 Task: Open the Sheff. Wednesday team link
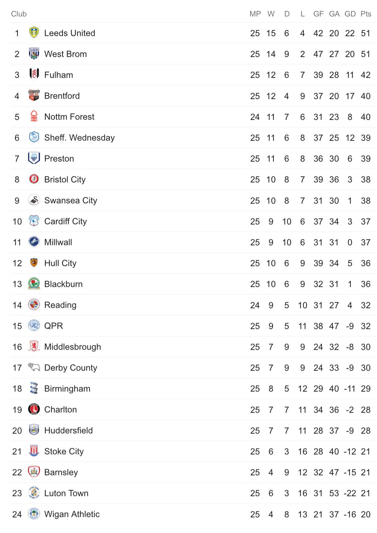(x=79, y=138)
